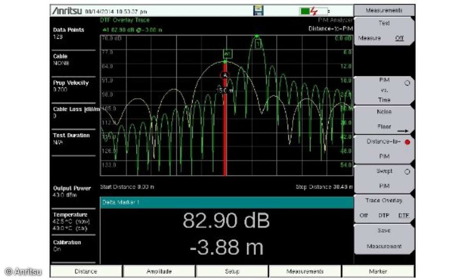The image size is (468, 280).
Task: Open the Distance menu tab
Action: click(x=86, y=271)
